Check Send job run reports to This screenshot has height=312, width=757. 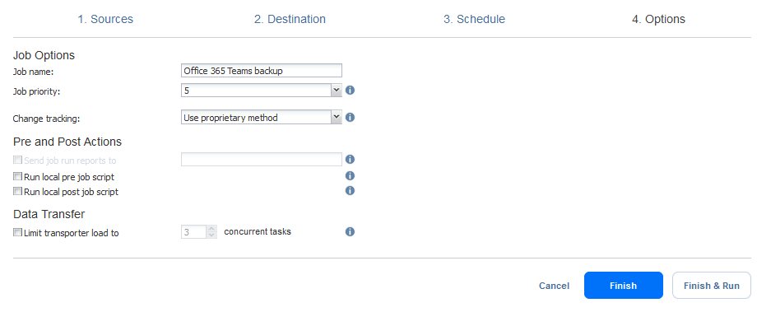(18, 160)
